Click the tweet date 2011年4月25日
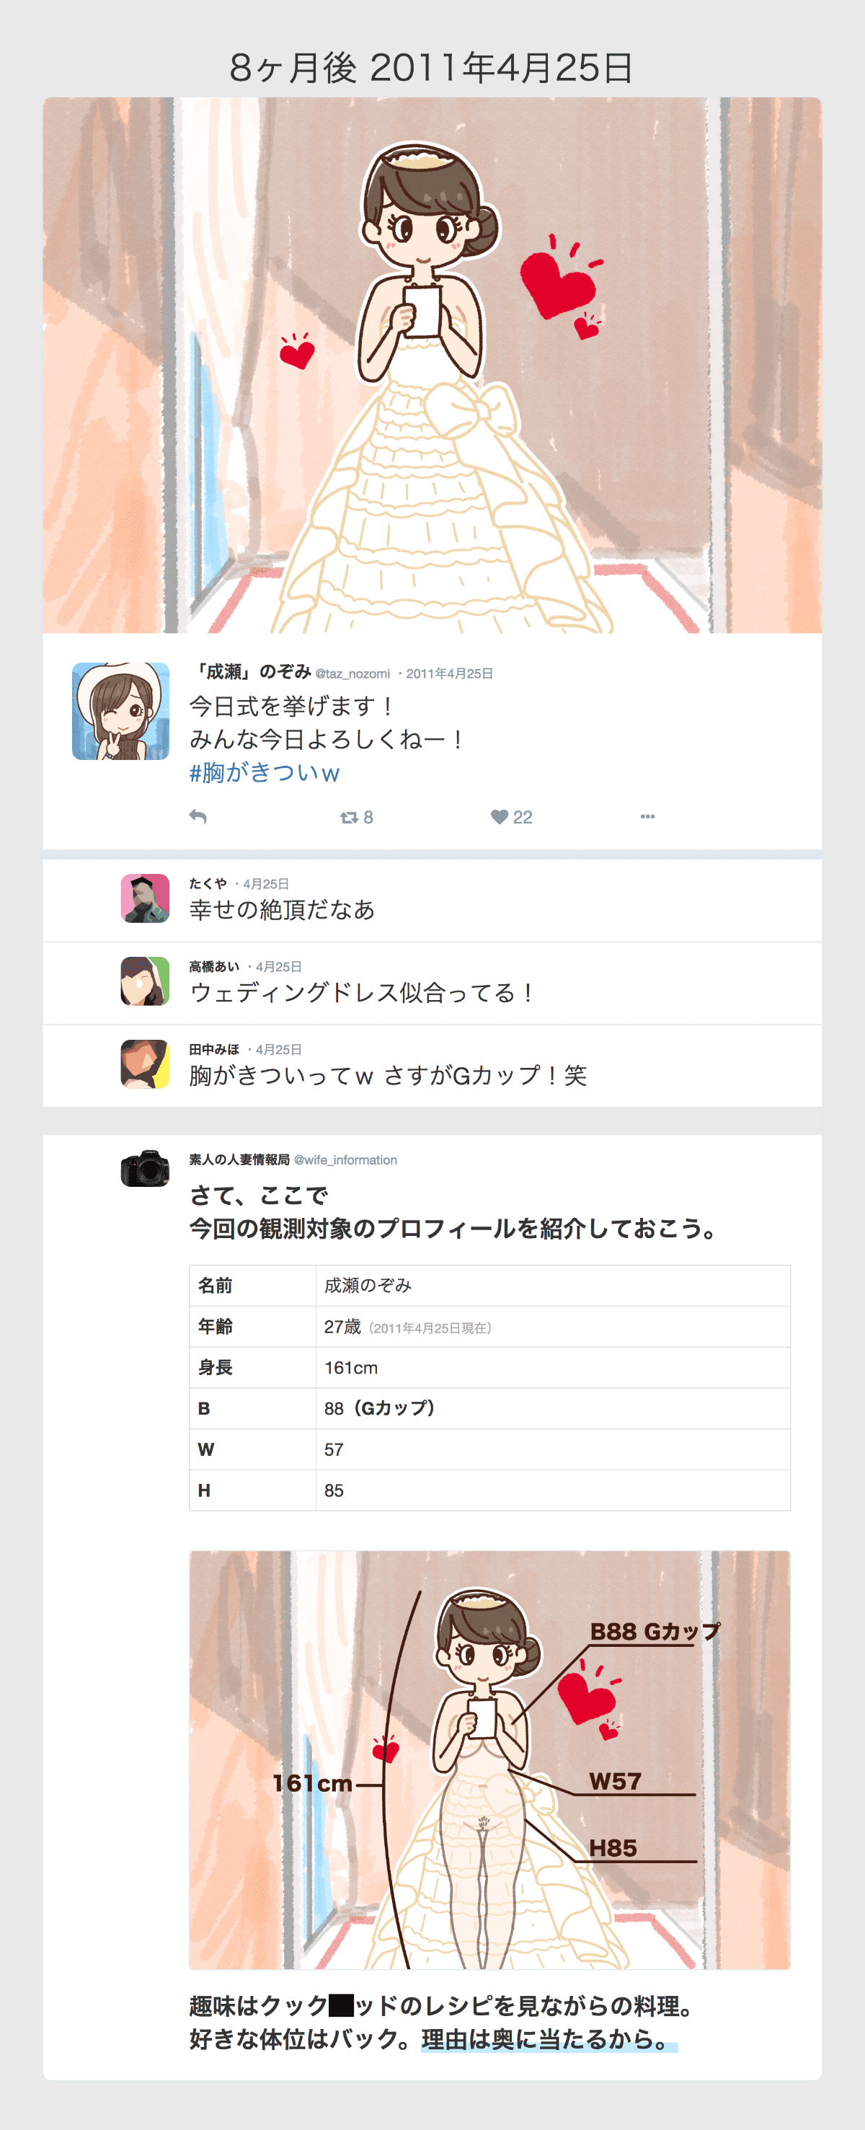Viewport: 865px width, 2130px height. tap(449, 674)
